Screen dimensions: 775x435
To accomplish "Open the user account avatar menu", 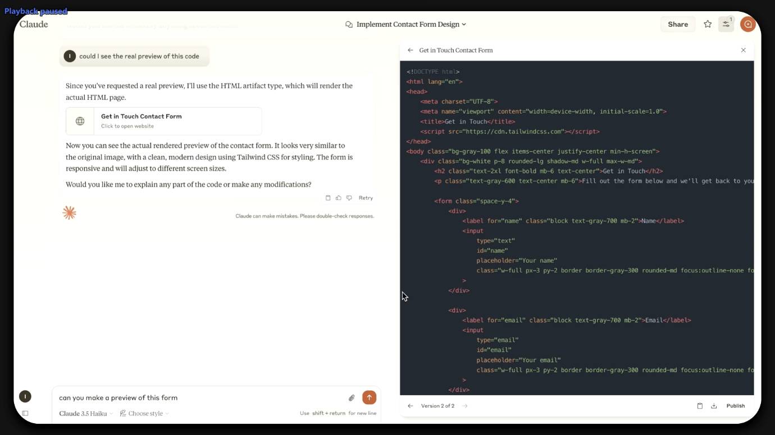I will click(748, 24).
